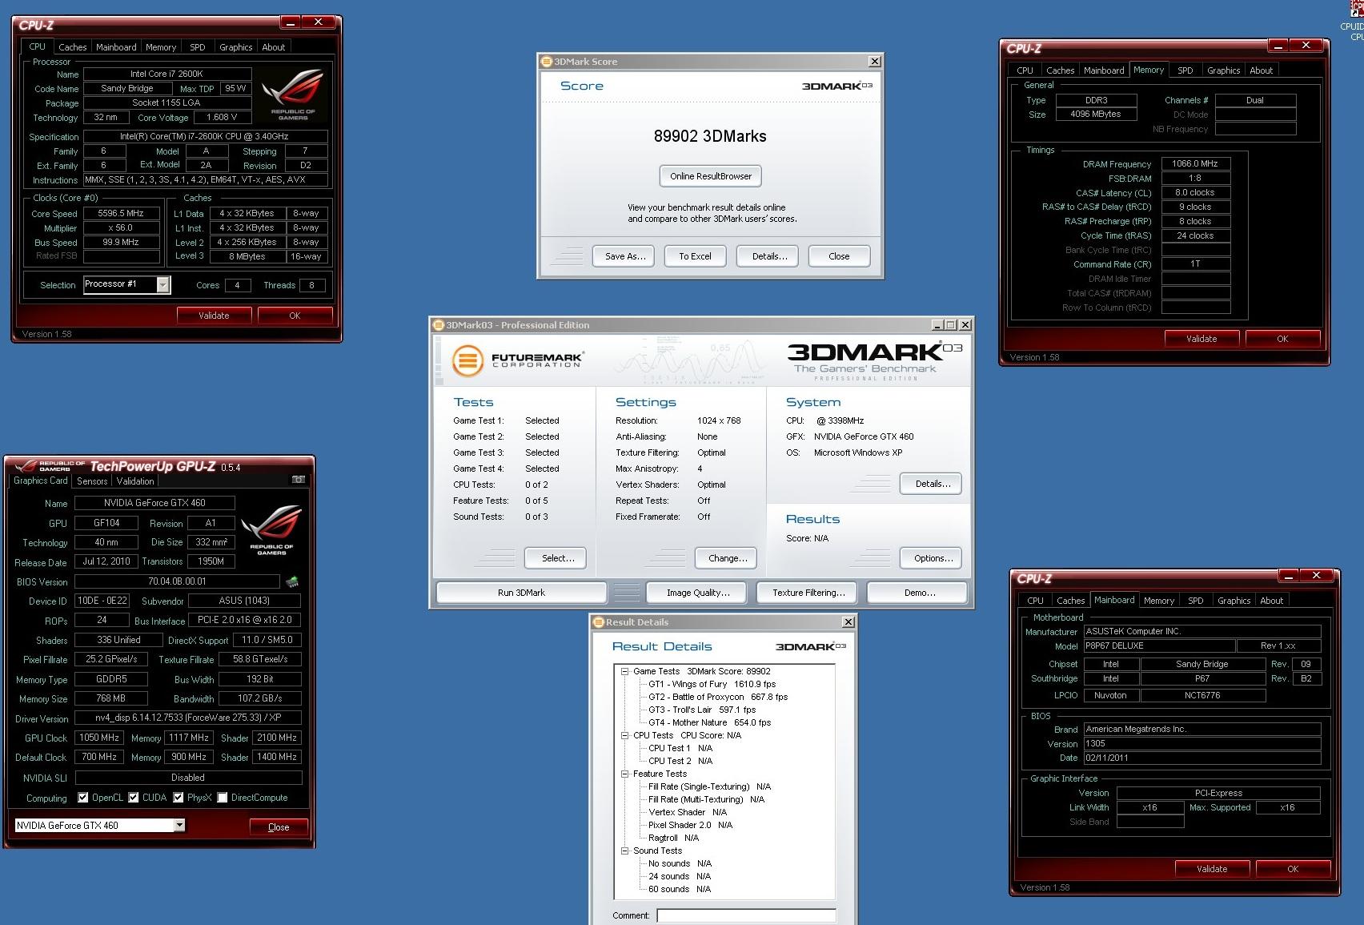The width and height of the screenshot is (1364, 925).
Task: Select GT2 - Battle of Proxycon result row
Action: (718, 697)
